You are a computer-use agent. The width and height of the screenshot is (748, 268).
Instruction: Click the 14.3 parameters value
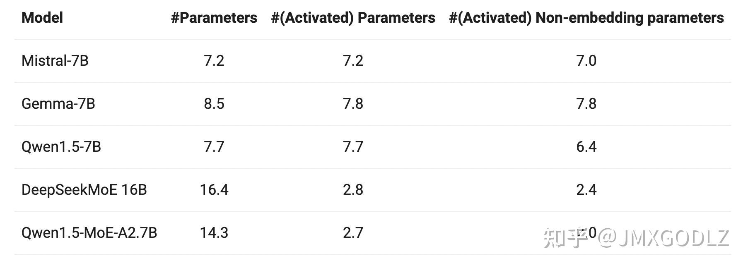(x=214, y=233)
